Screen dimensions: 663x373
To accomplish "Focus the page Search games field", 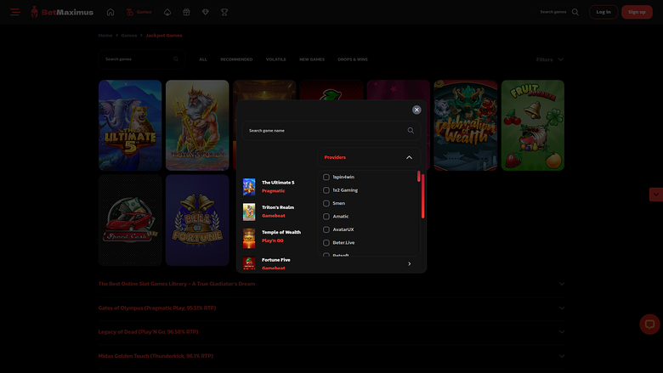I will pos(141,59).
